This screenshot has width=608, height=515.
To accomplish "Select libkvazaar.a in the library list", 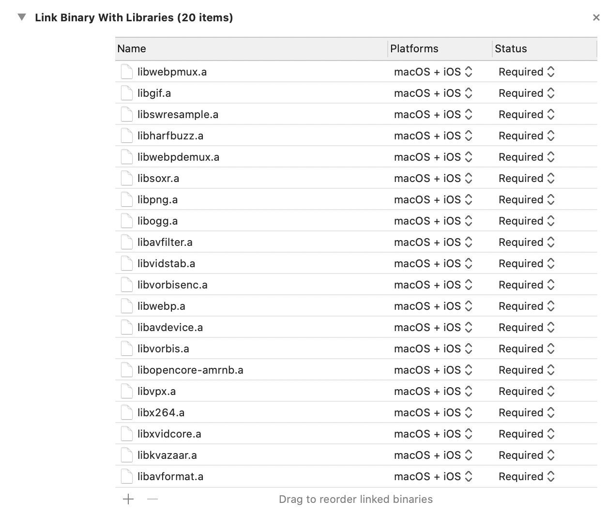I will [167, 455].
